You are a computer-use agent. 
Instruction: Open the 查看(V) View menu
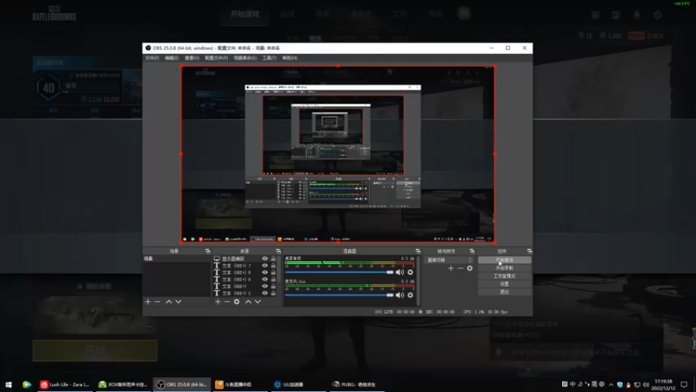click(x=191, y=57)
